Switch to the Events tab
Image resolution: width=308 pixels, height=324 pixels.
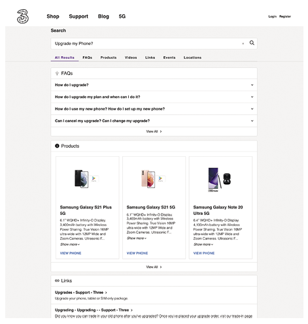169,57
